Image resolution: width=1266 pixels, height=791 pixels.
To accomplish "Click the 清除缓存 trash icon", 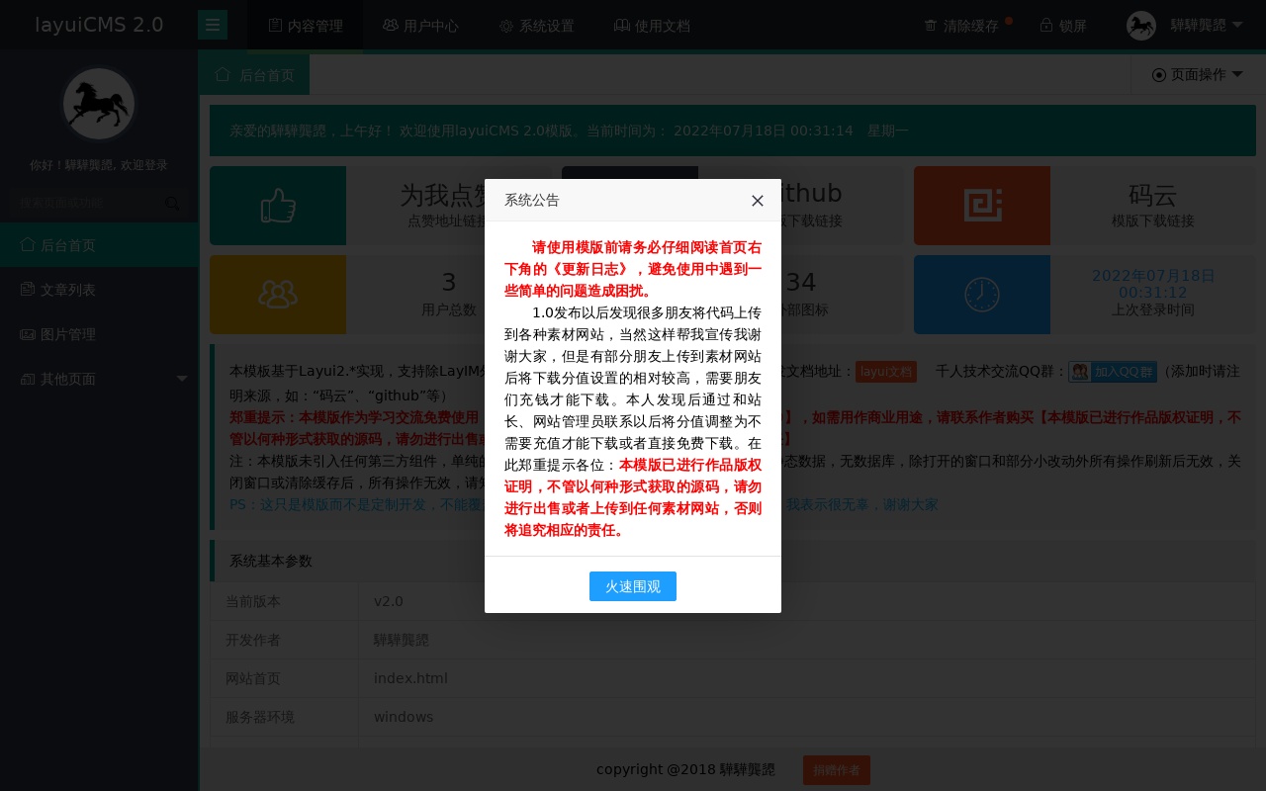I will pyautogui.click(x=931, y=26).
